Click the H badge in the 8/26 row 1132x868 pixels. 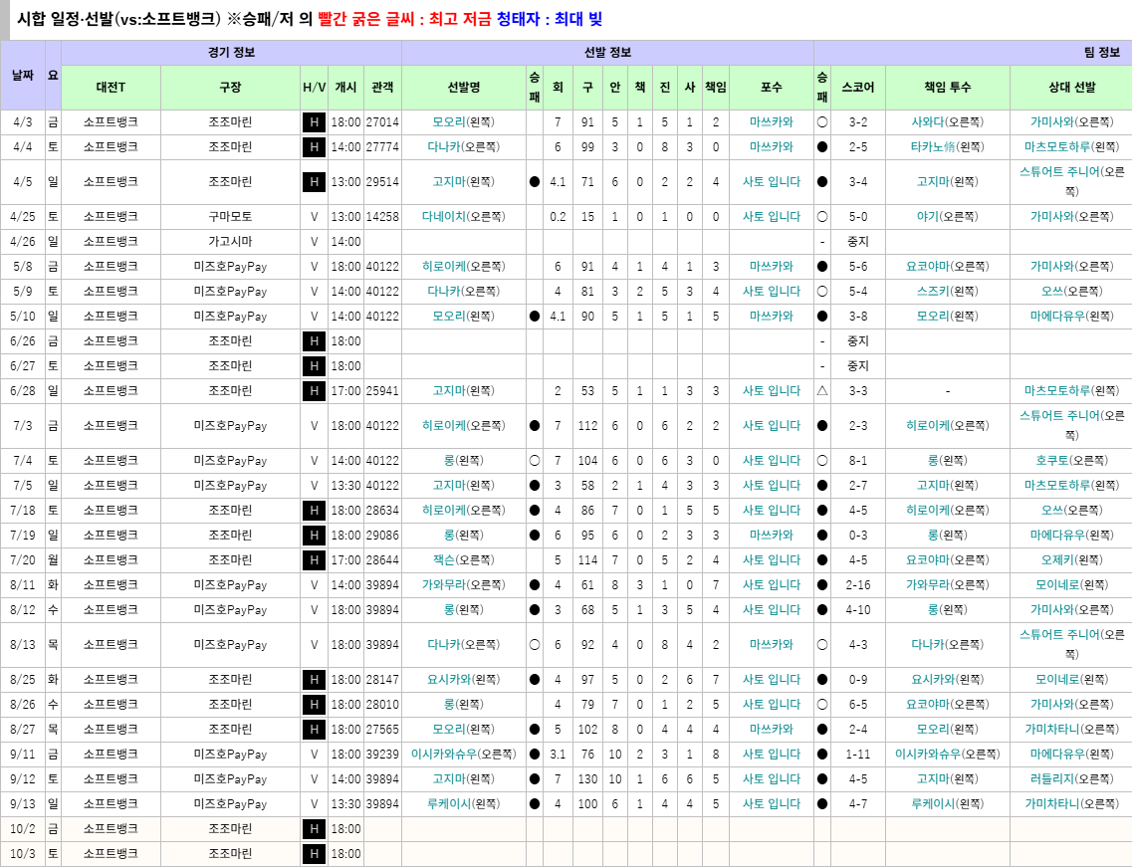coord(314,704)
